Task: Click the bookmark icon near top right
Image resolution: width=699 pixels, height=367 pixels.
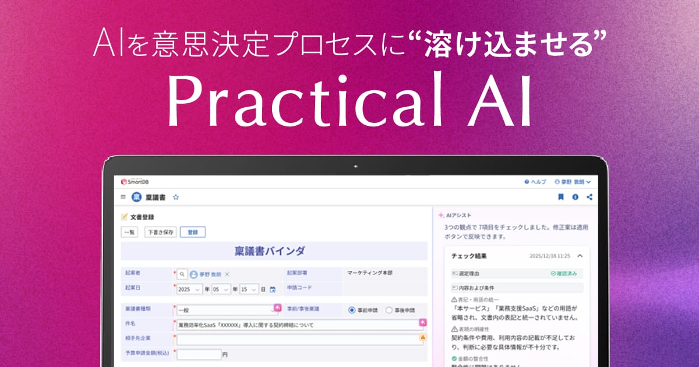Action: 561,196
